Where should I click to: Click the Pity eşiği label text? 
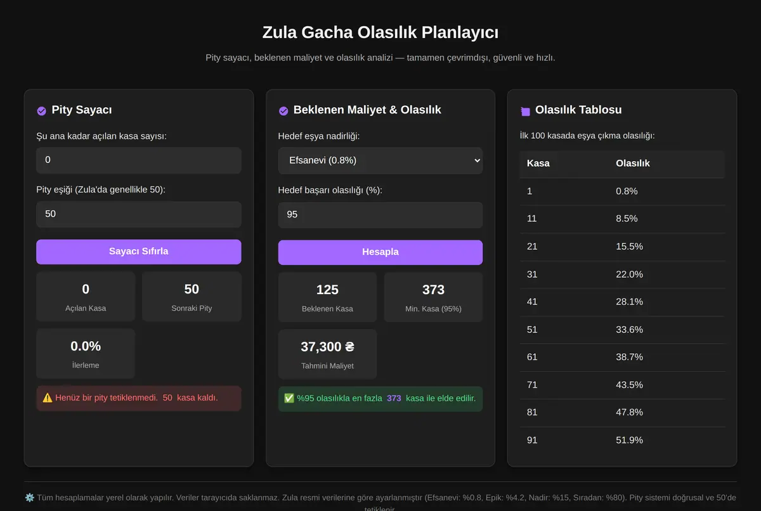[101, 190]
